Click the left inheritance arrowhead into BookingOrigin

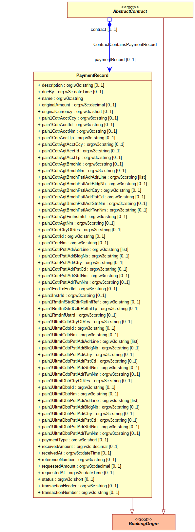coord(132,512)
